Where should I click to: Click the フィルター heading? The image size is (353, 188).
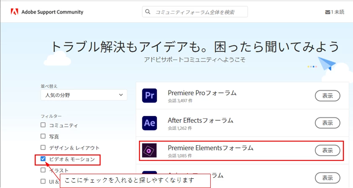(51, 116)
